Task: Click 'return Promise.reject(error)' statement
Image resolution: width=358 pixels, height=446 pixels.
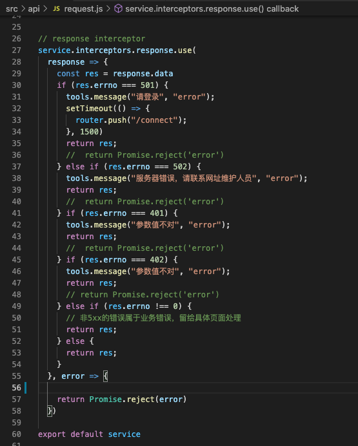Action: (122, 399)
